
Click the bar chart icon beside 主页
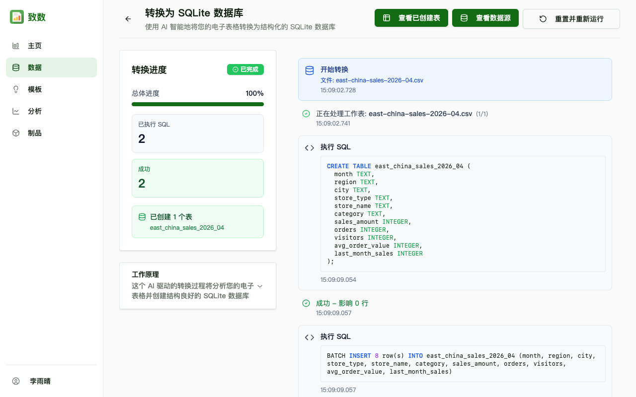[x=16, y=46]
